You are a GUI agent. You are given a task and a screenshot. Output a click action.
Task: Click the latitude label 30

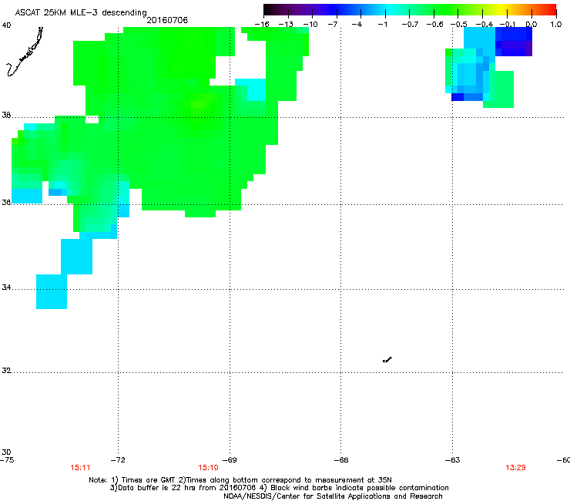6,452
